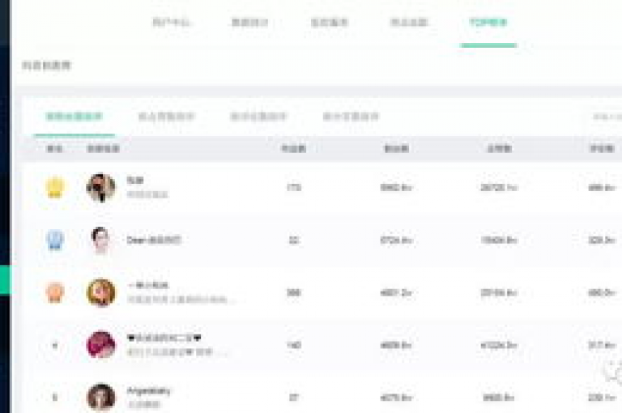Open the avatar in the Dear- row
Image resolution: width=622 pixels, height=413 pixels.
101,240
